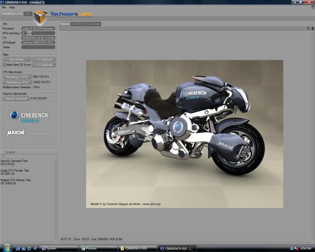Click the Show Desktop quick launch icon
Screen dimensions: 315x252
[18, 248]
